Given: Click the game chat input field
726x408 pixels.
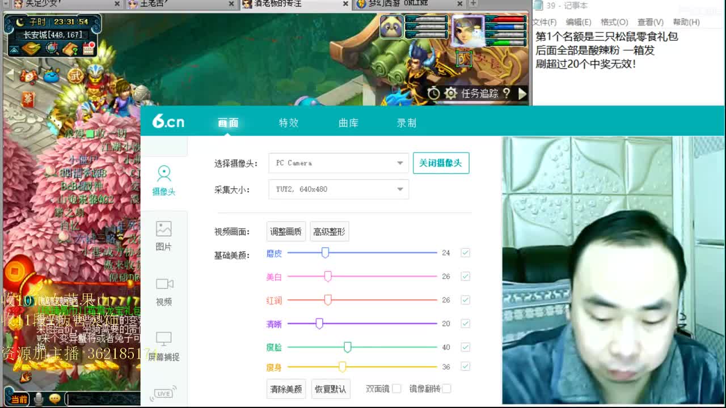Looking at the screenshot, I should pyautogui.click(x=103, y=399).
